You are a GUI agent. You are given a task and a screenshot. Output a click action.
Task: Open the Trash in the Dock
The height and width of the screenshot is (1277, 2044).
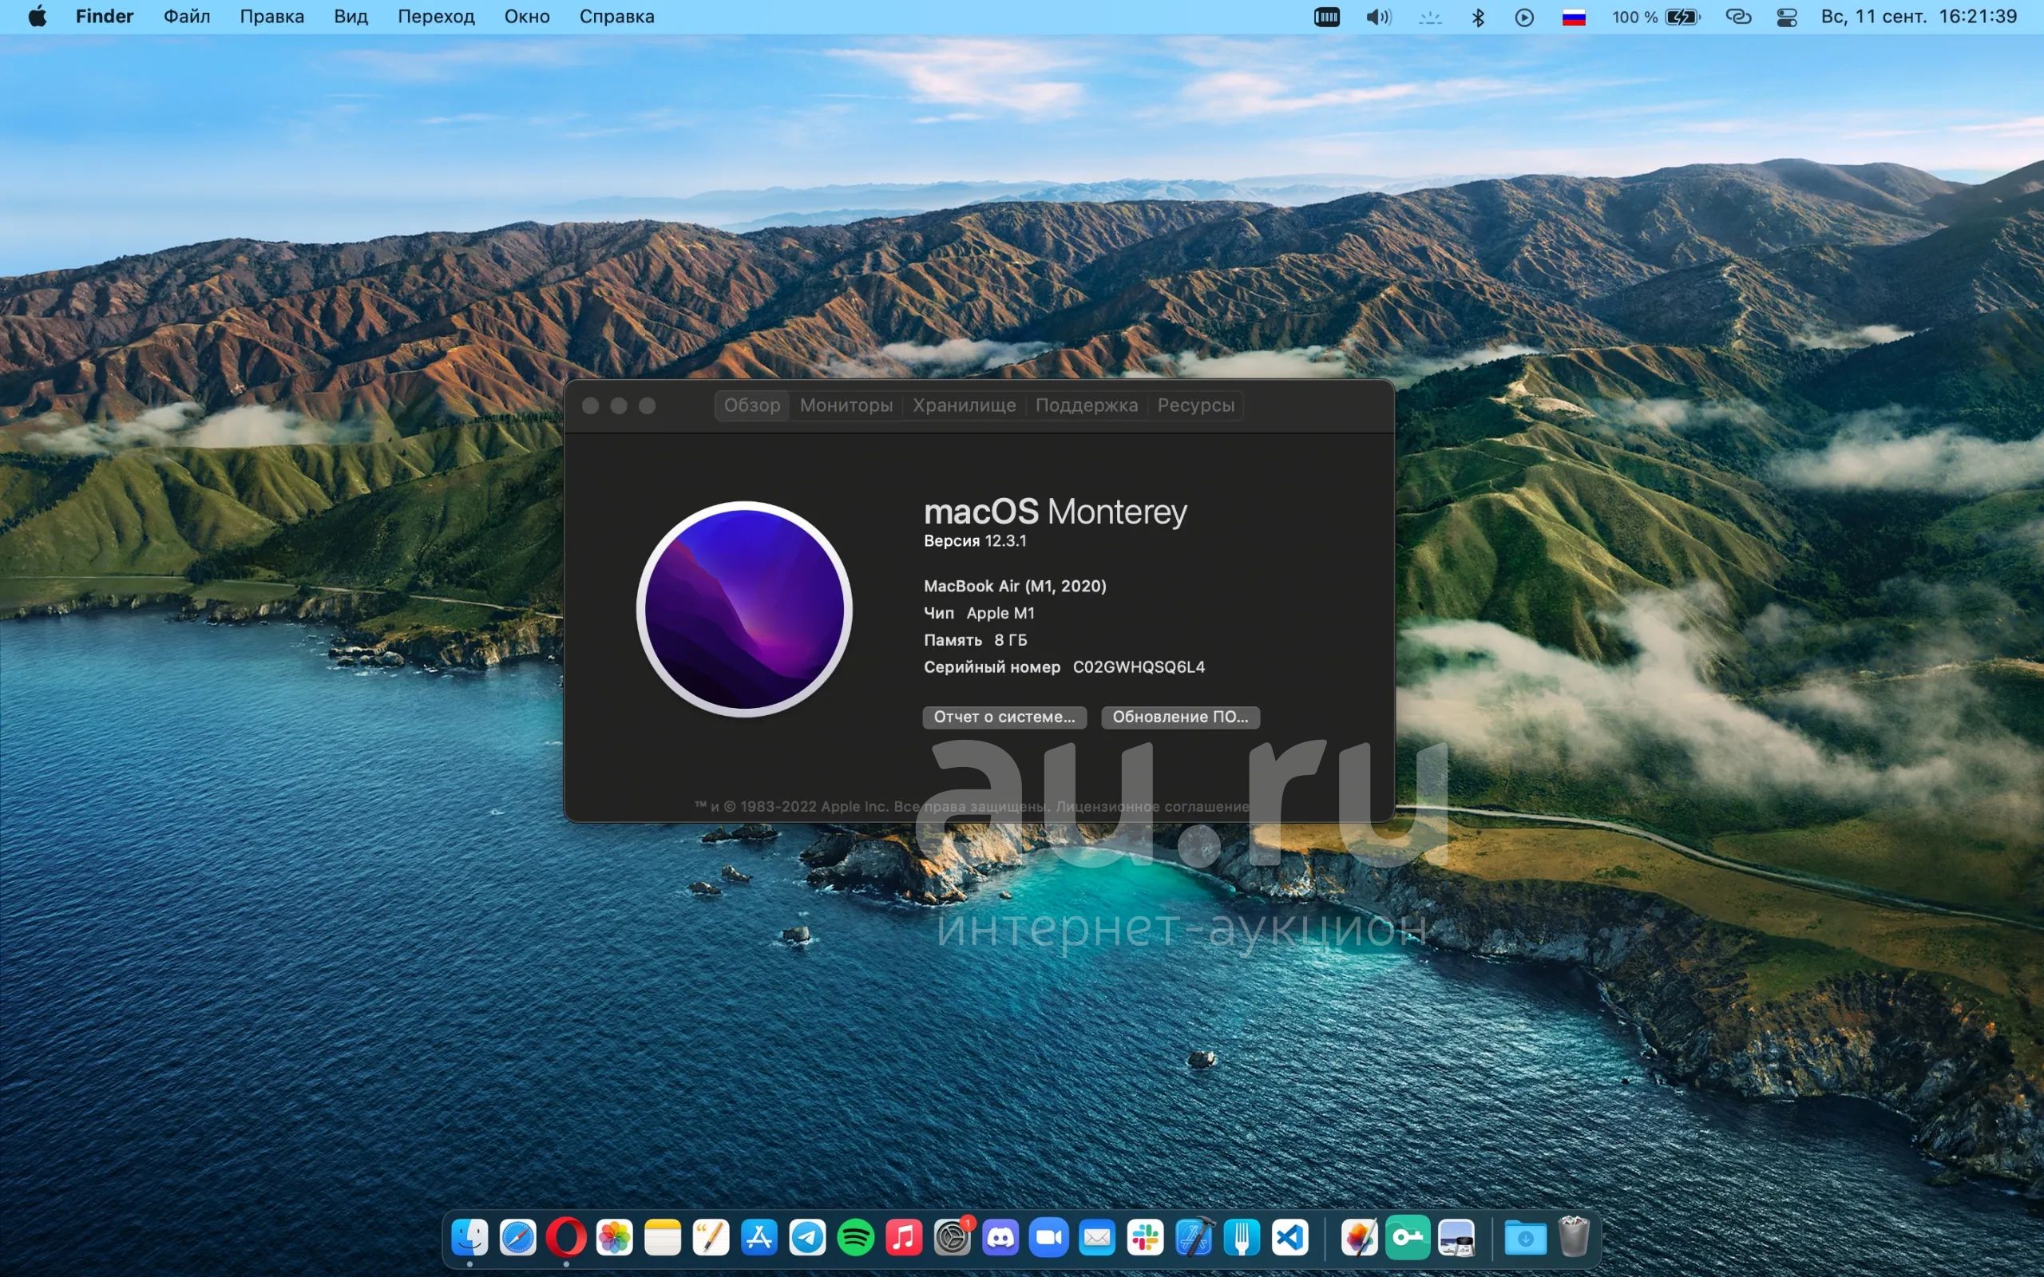(1574, 1239)
